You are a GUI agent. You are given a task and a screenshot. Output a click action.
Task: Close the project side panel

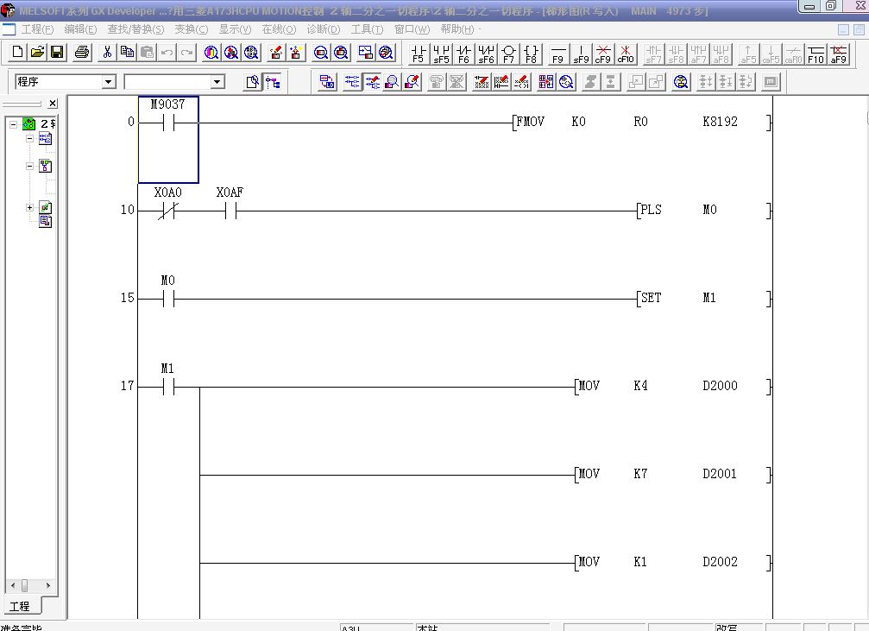(x=52, y=104)
